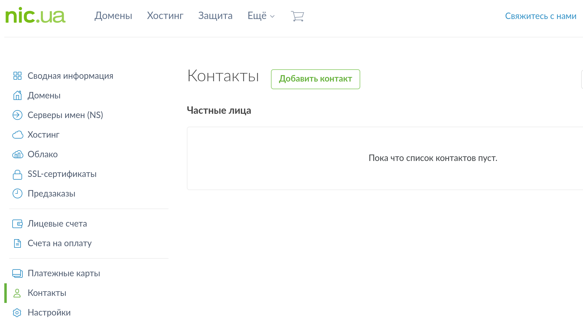Image resolution: width=583 pixels, height=325 pixels.
Task: Open Платежные карты in the sidebar
Action: [x=64, y=273]
